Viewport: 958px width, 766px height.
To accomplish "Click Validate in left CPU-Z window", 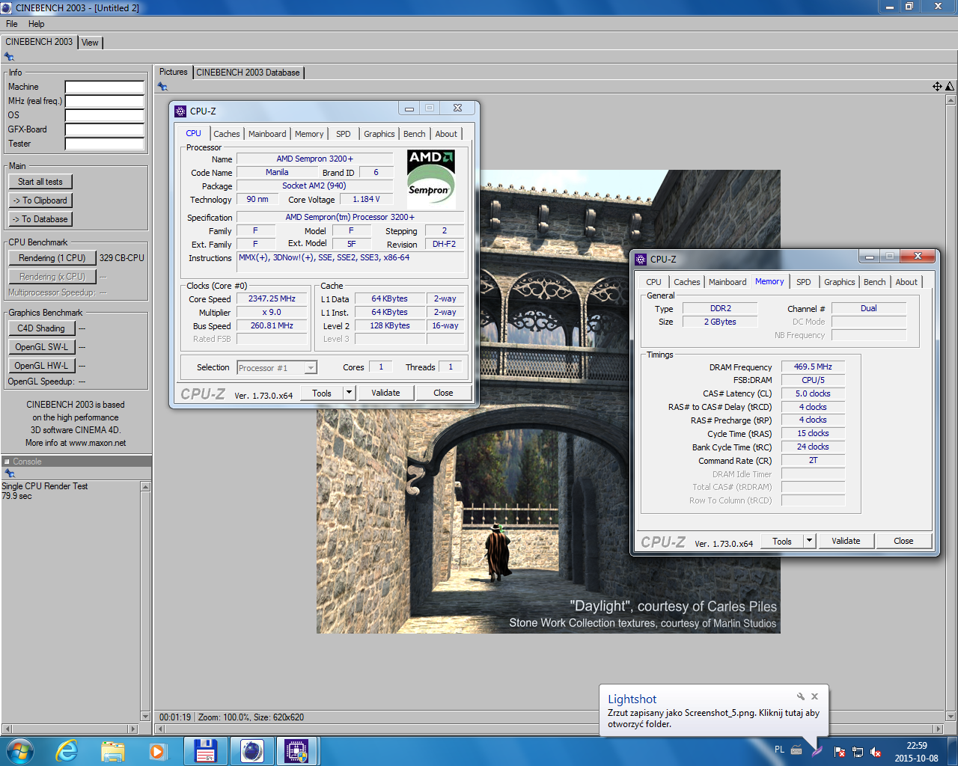I will point(385,393).
